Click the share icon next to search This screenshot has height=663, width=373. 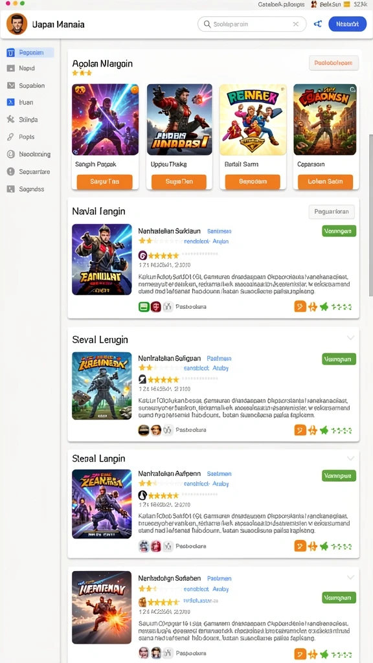pyautogui.click(x=317, y=24)
